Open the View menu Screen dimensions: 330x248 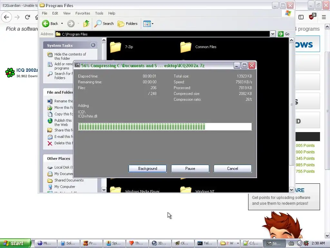67,13
